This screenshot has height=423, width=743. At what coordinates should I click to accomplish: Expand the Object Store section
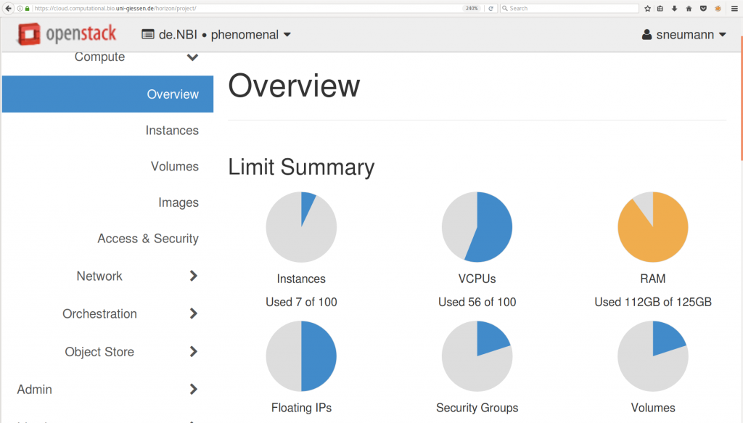pyautogui.click(x=193, y=352)
